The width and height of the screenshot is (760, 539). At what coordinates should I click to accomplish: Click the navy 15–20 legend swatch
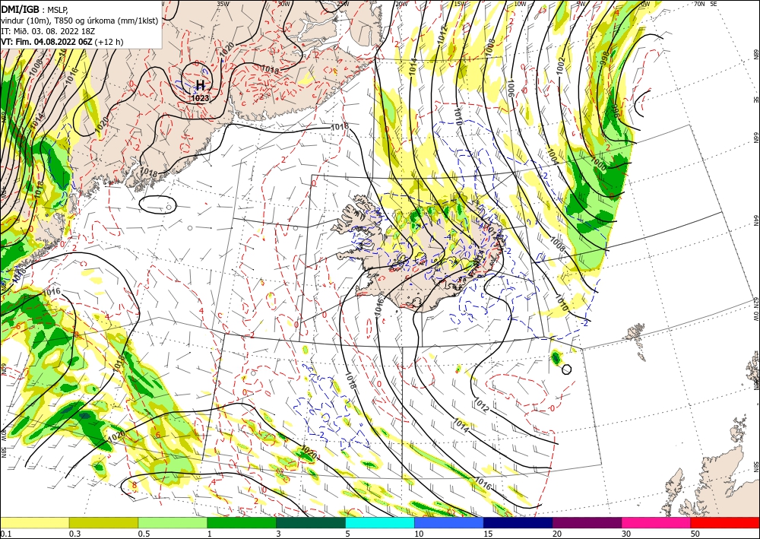coord(518,522)
